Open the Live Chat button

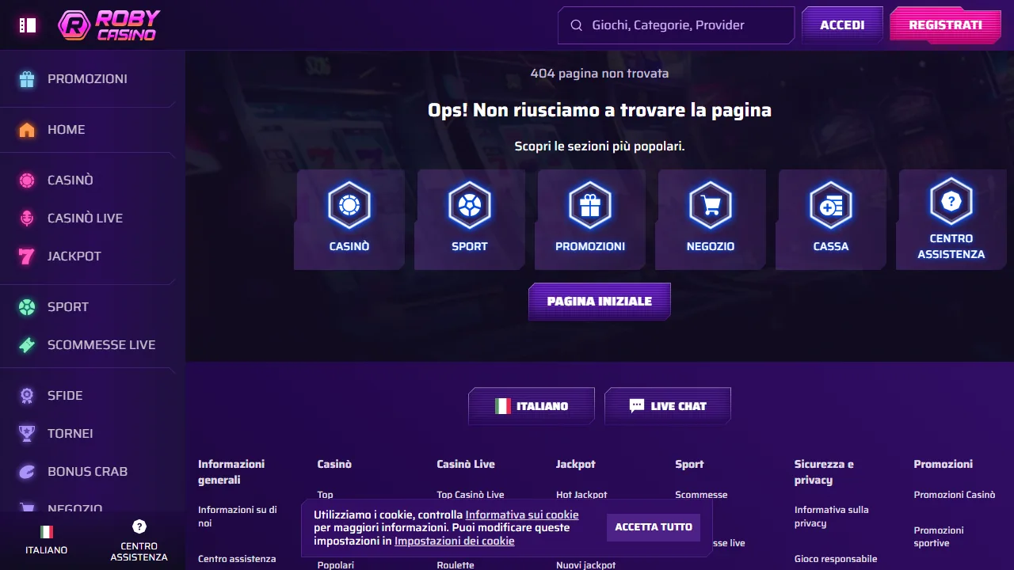(668, 406)
